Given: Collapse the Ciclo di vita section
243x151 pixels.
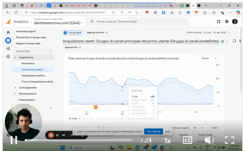Looking at the screenshot, I should pyautogui.click(x=51, y=51).
